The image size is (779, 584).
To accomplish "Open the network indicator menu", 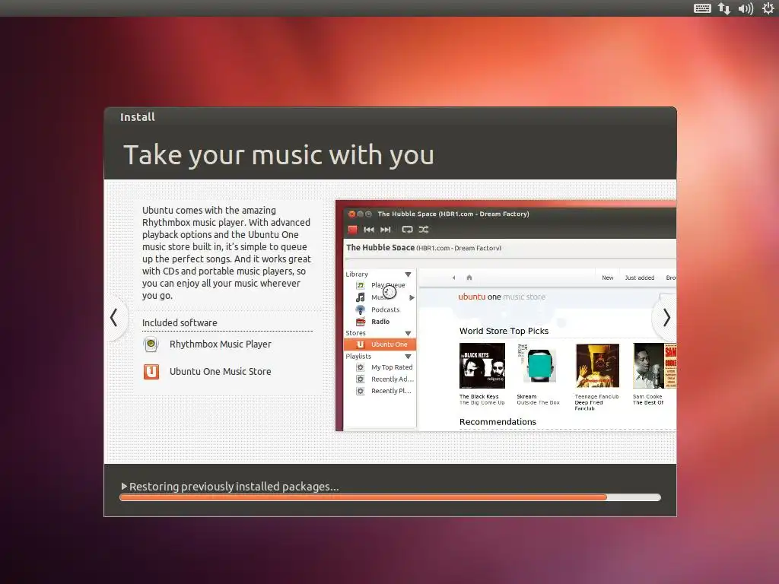I will click(724, 8).
